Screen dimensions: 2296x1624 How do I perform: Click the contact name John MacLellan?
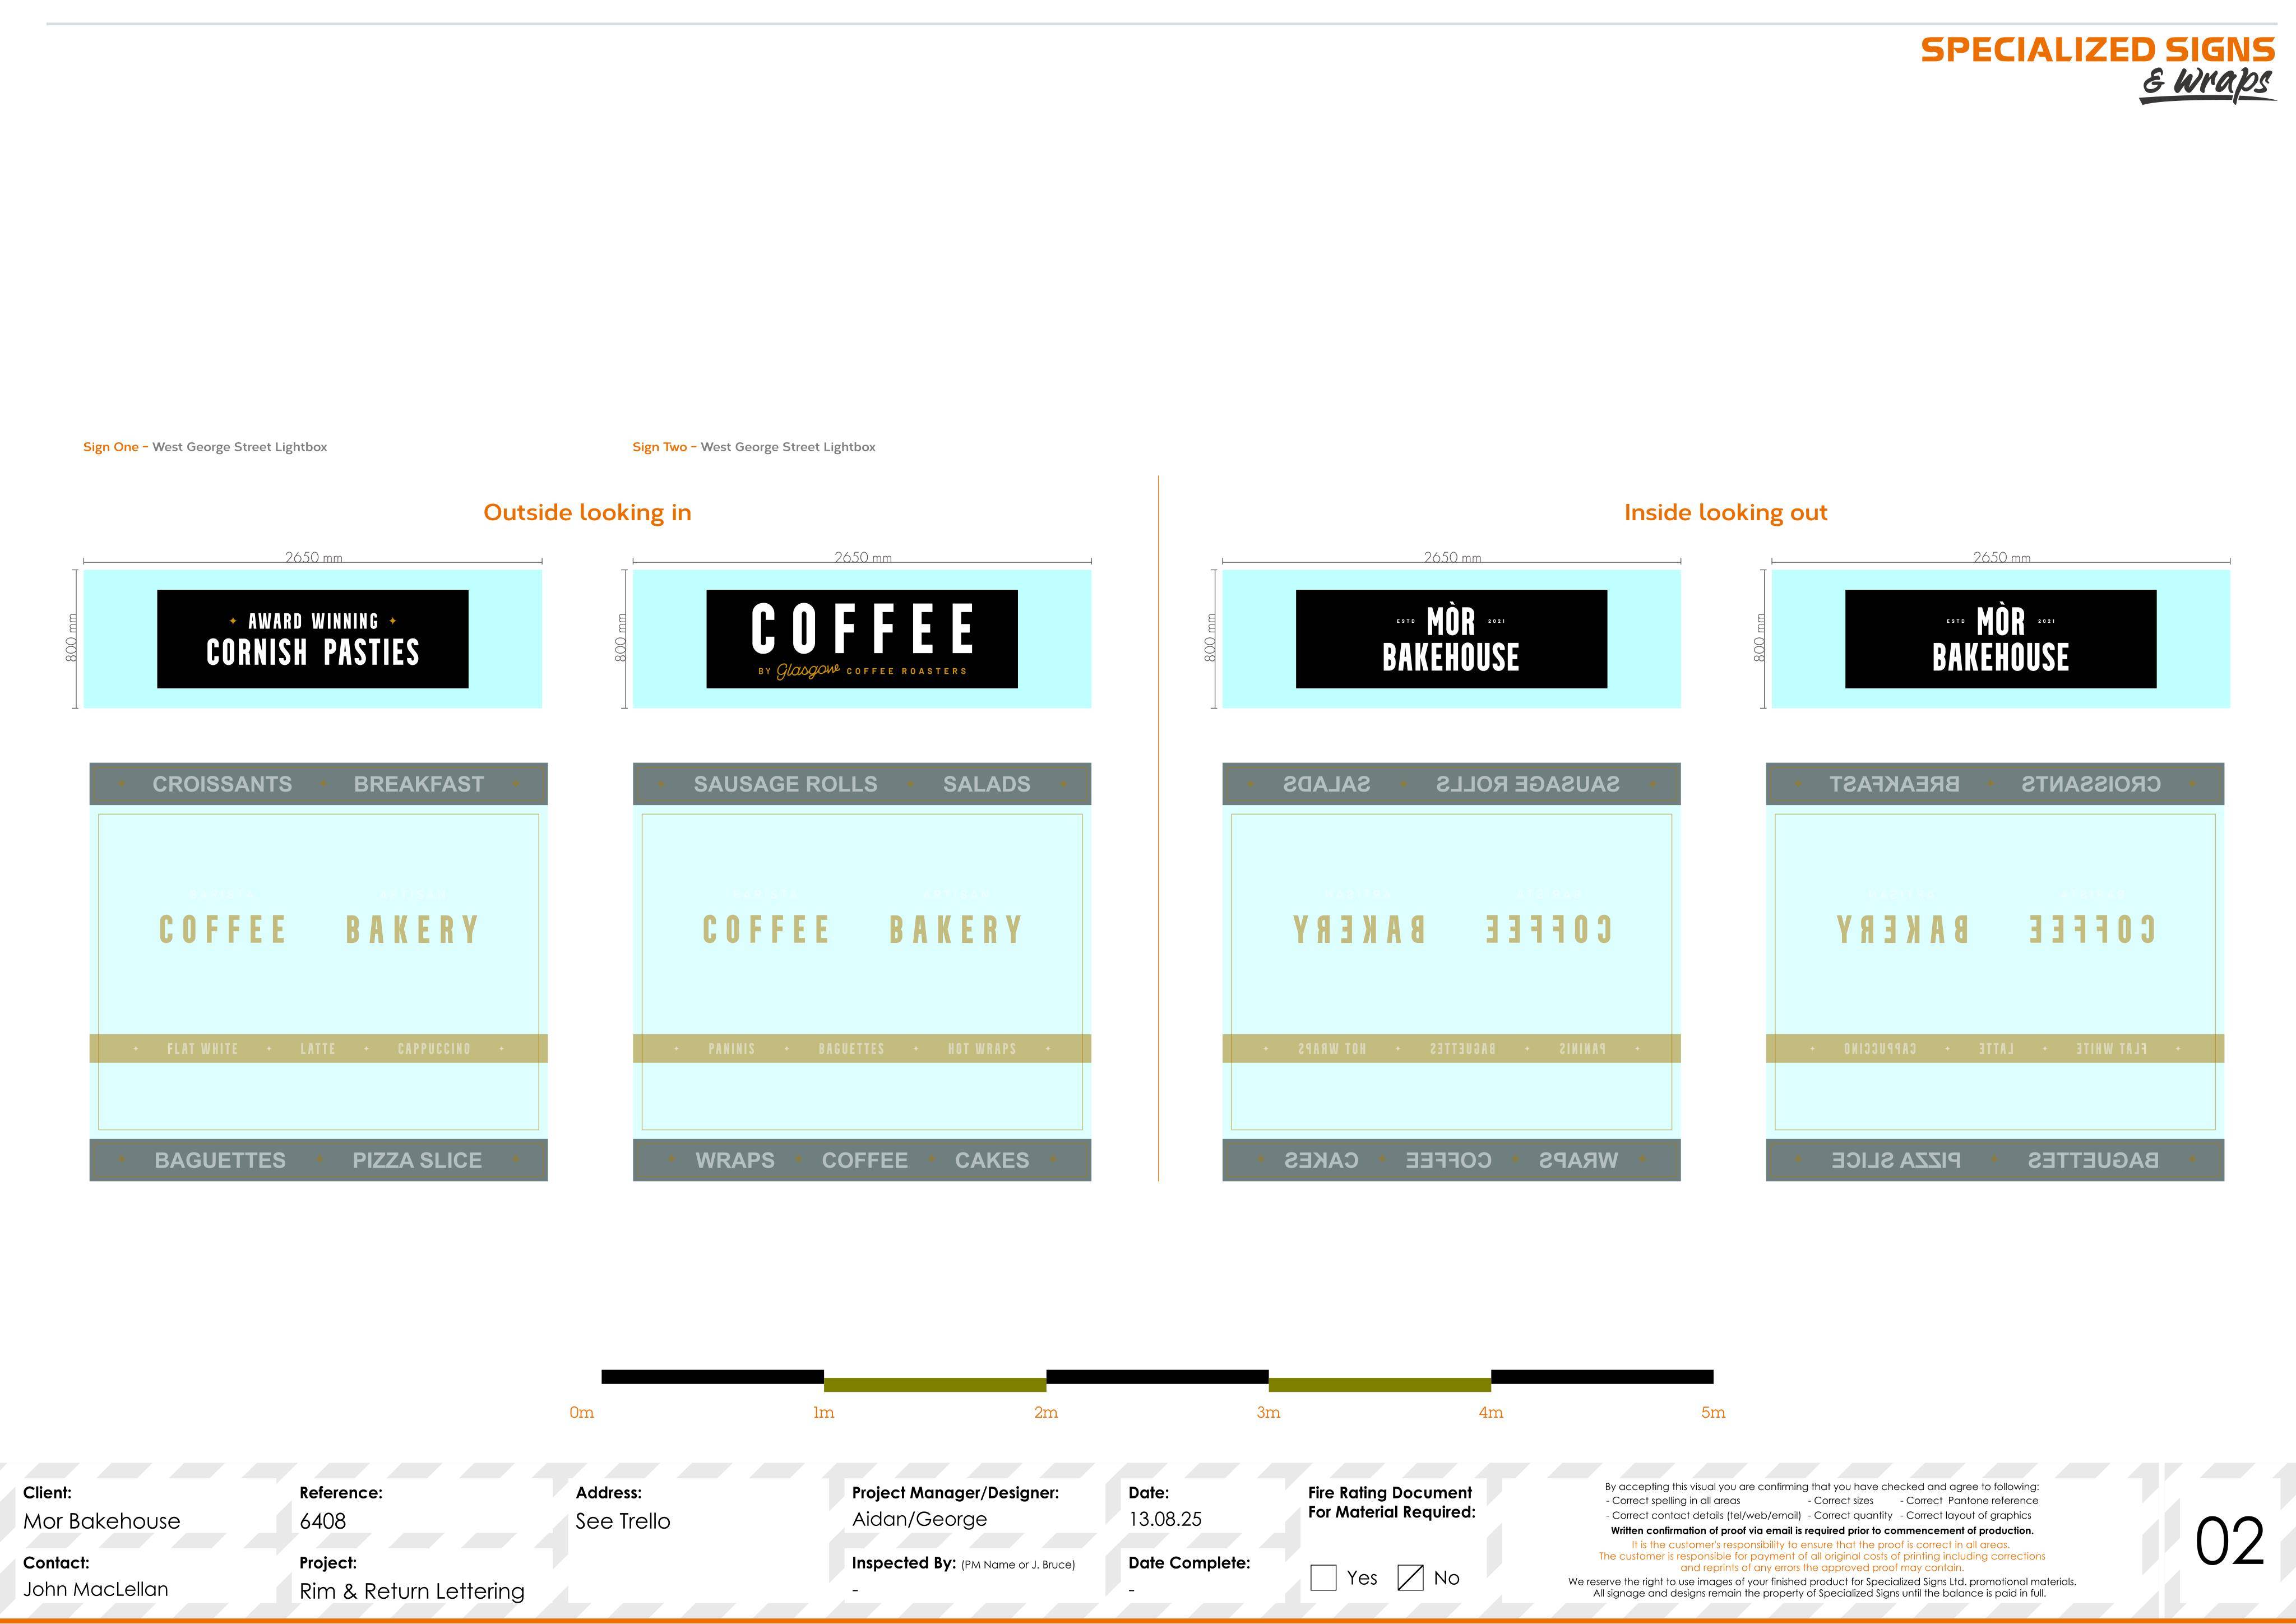(x=96, y=1589)
